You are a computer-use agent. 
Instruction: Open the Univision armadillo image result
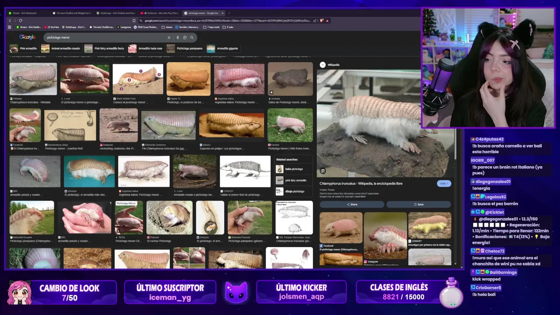tap(89, 171)
